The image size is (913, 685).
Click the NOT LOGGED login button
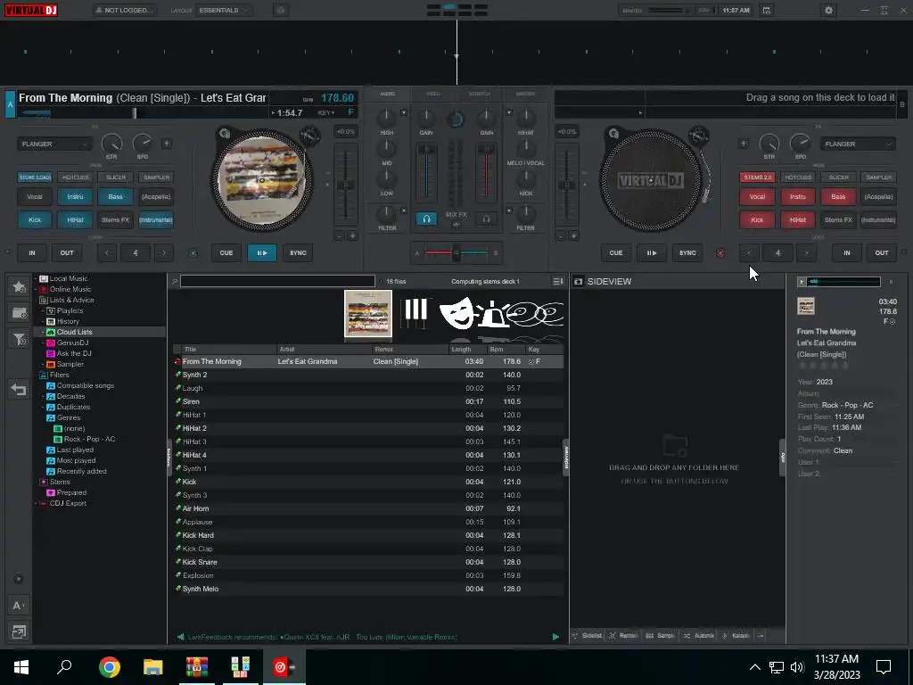[x=125, y=11]
